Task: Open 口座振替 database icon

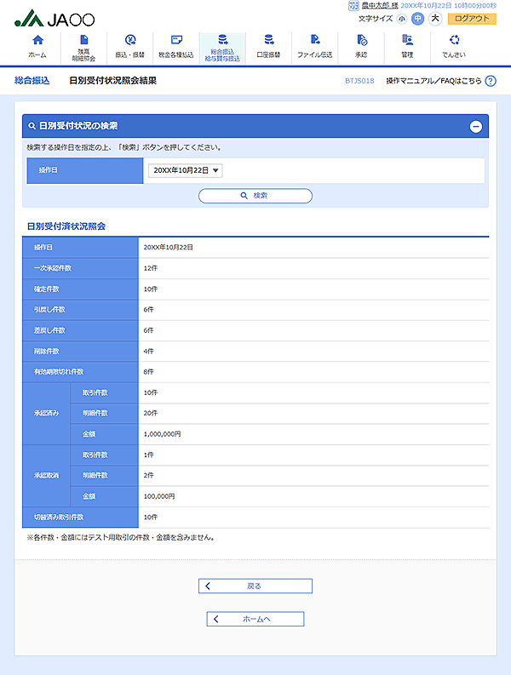Action: point(268,40)
